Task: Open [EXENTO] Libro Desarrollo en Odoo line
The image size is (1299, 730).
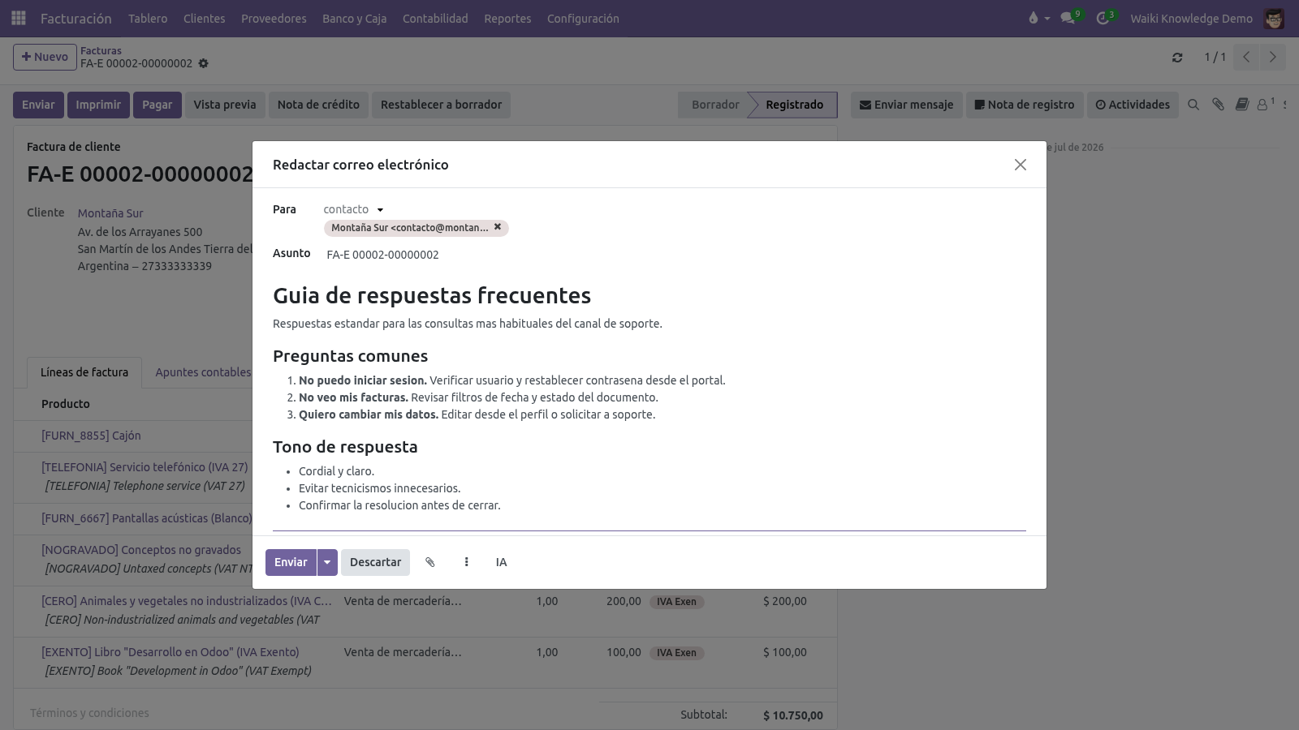Action: pos(170,652)
